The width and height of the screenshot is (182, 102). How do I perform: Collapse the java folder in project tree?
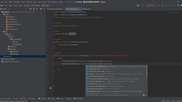click(6, 37)
